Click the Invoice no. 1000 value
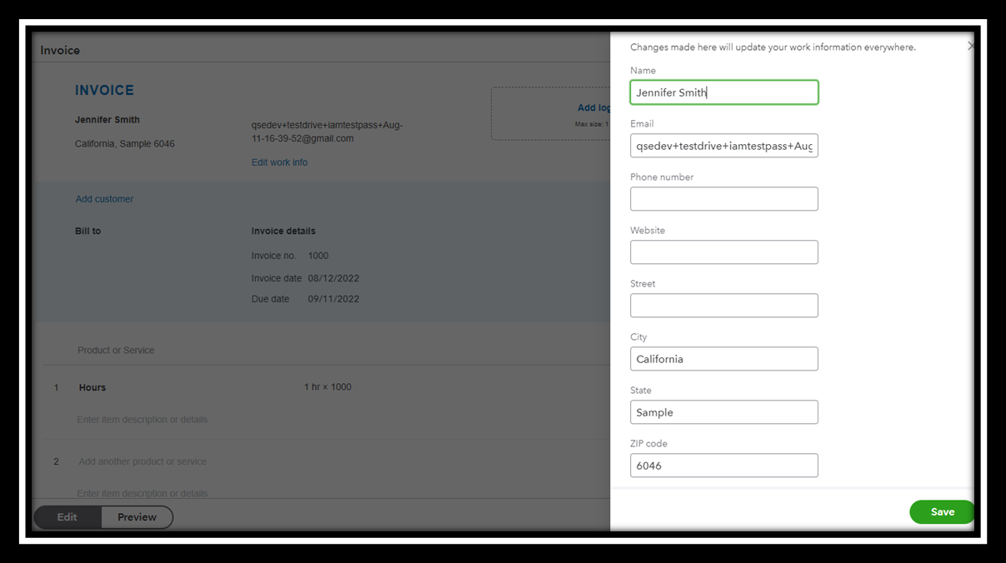 coord(318,256)
